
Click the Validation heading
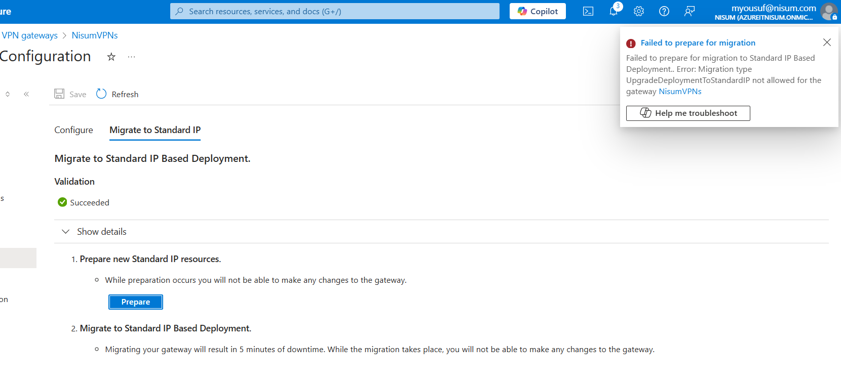74,182
